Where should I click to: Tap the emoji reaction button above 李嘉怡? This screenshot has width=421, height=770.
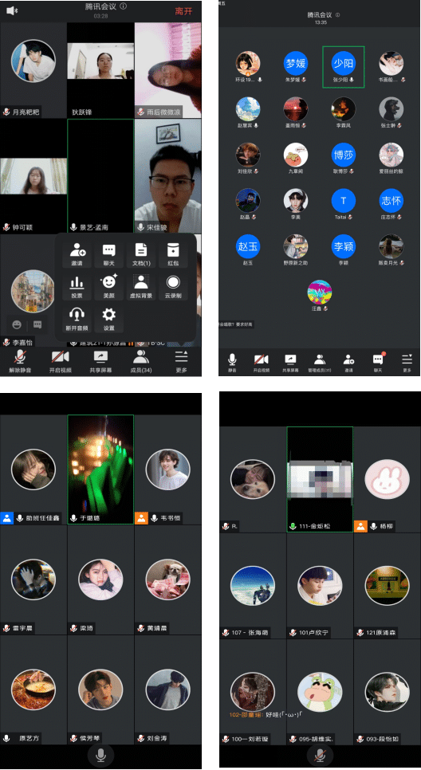[x=17, y=324]
